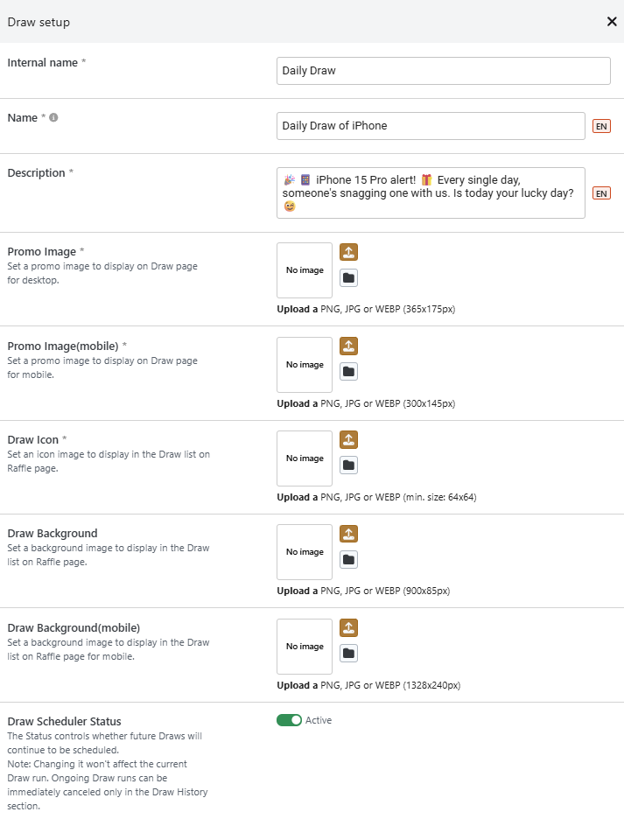624x819 pixels.
Task: Upload a Promo Image(mobile) file
Action: pyautogui.click(x=348, y=346)
